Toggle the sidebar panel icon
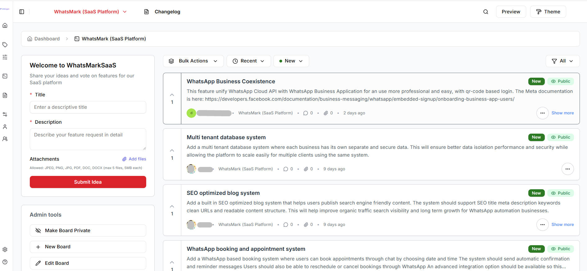The height and width of the screenshot is (271, 587). coord(22,12)
